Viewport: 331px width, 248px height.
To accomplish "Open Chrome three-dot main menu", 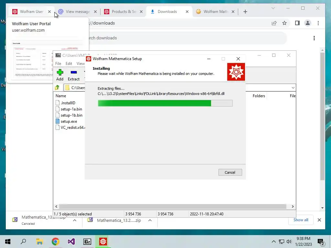I will 318,23.
